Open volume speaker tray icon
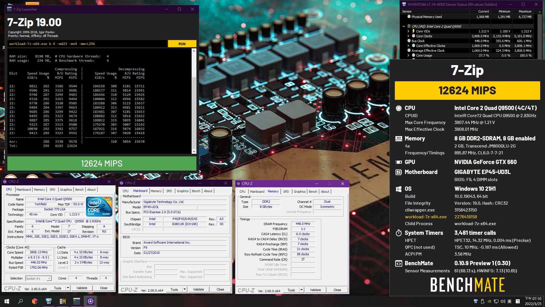The image size is (545, 307). point(503,301)
